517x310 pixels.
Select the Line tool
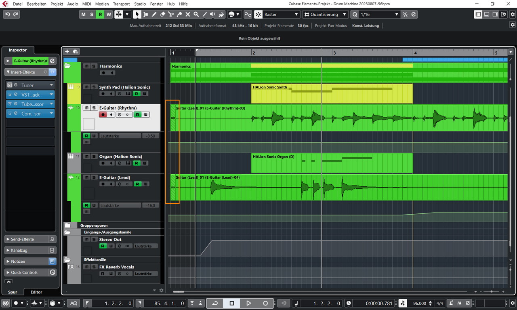coord(205,15)
